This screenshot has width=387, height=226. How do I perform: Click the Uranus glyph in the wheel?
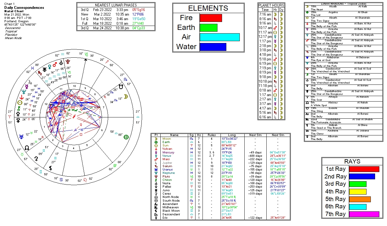22,136
